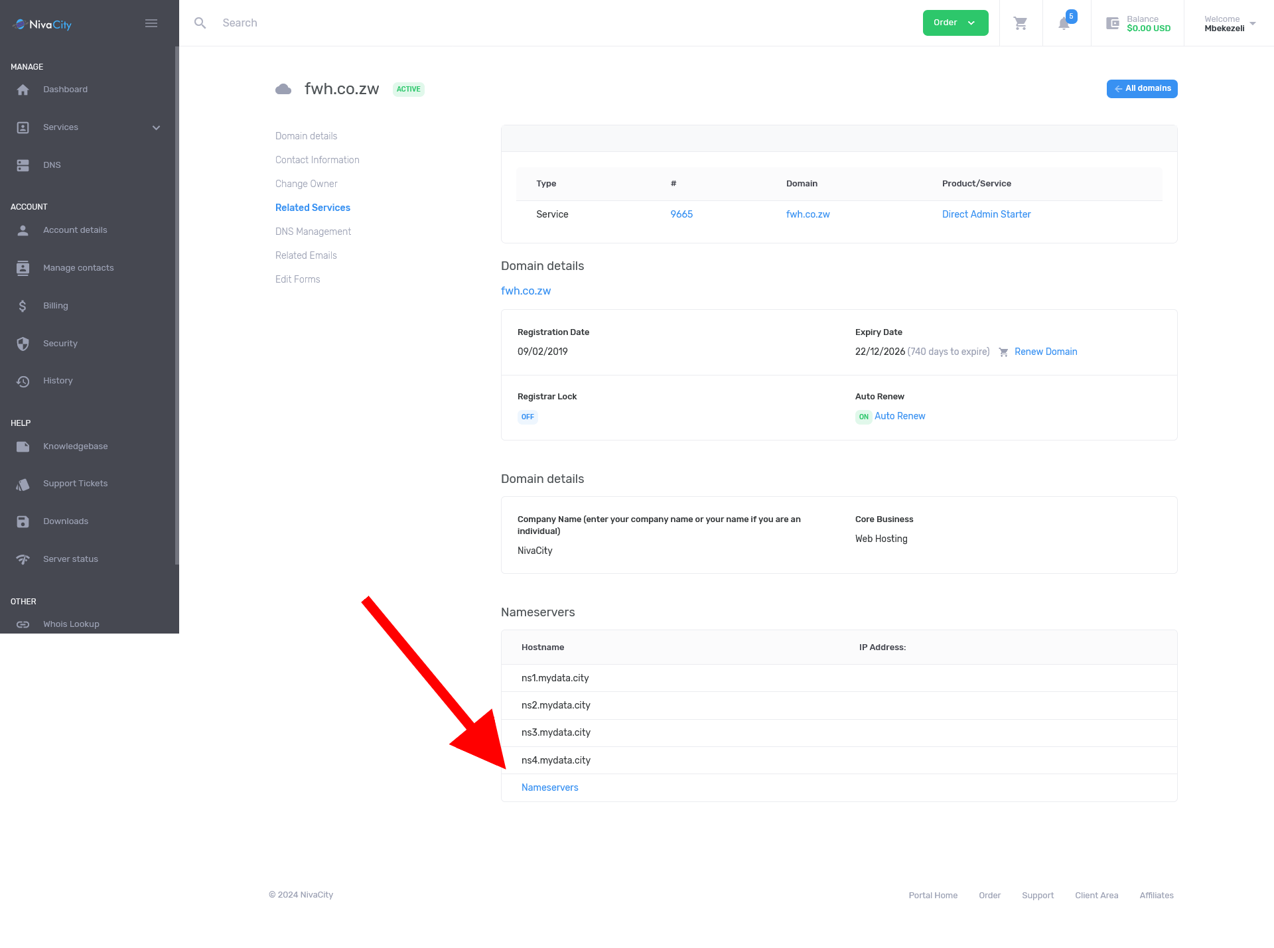Open the notifications bell

1064,24
